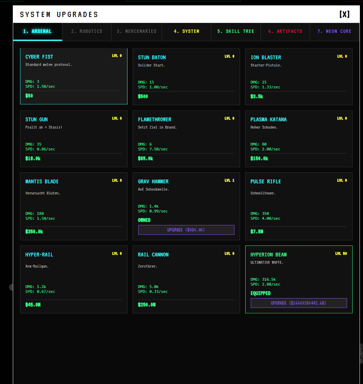This screenshot has width=363, height=384.
Task: Select the Cyber Fist weapon name
Action: (39, 57)
